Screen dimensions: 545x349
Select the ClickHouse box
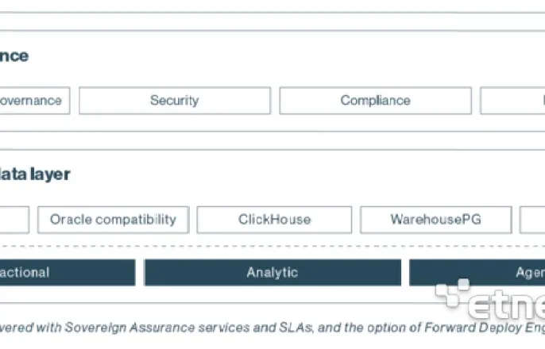click(x=274, y=220)
